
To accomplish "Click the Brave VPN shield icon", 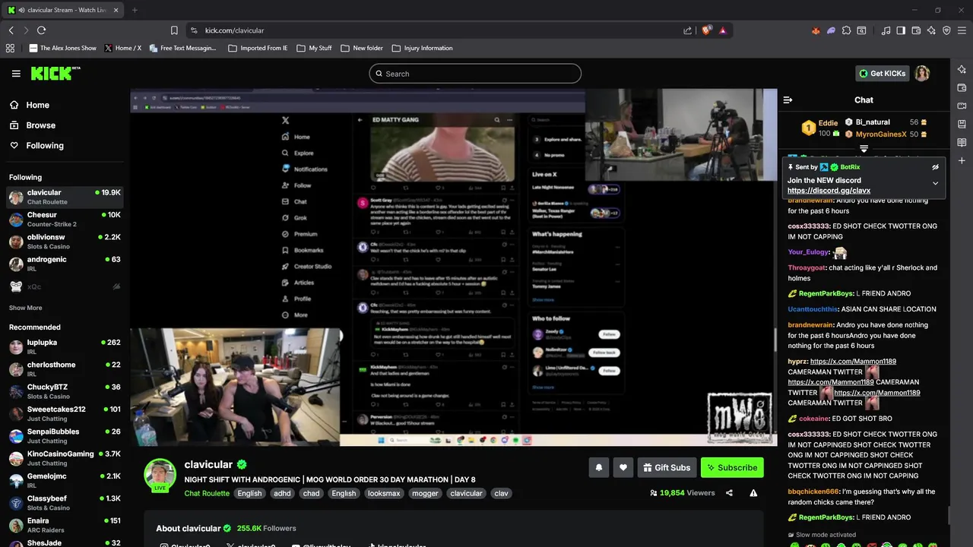I will point(946,30).
